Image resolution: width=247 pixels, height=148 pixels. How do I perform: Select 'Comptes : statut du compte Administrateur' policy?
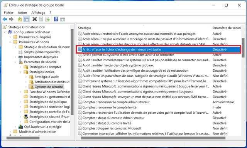[113, 118]
